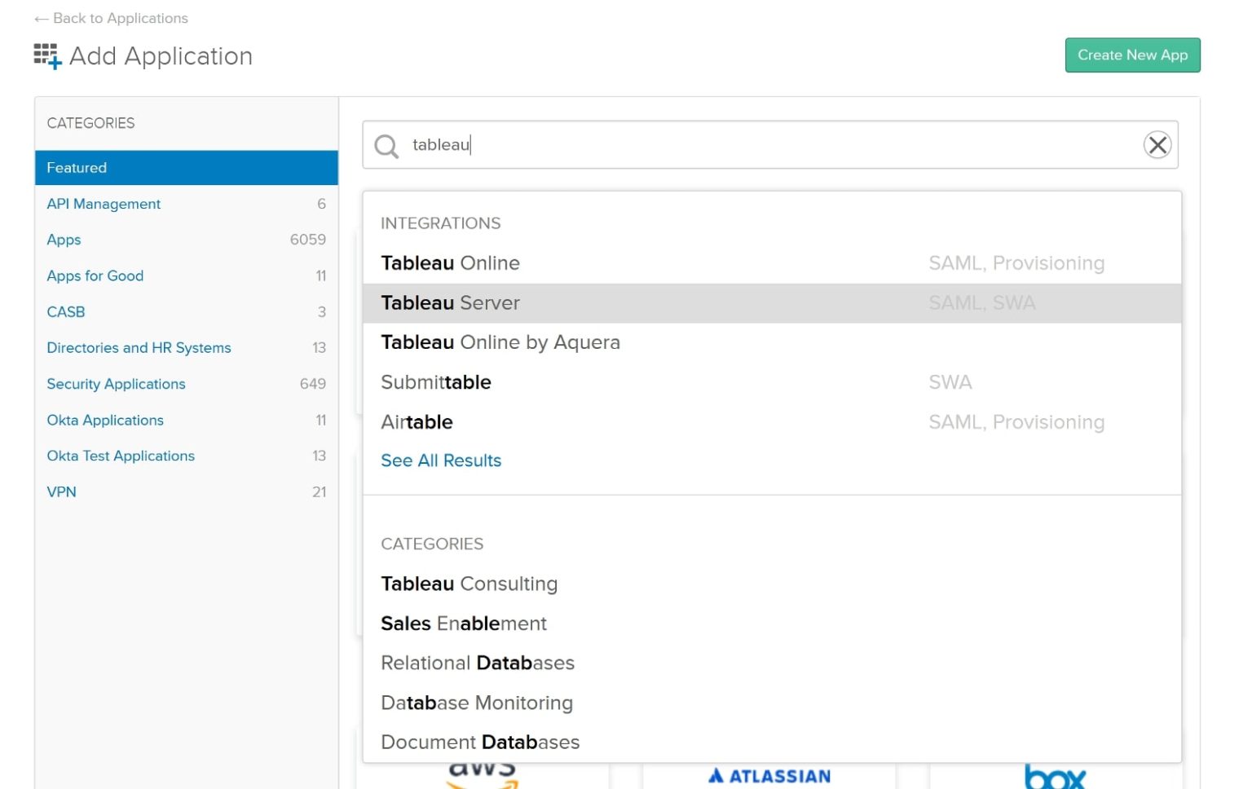
Task: Select the Directories and HR Systems category
Action: click(x=139, y=348)
